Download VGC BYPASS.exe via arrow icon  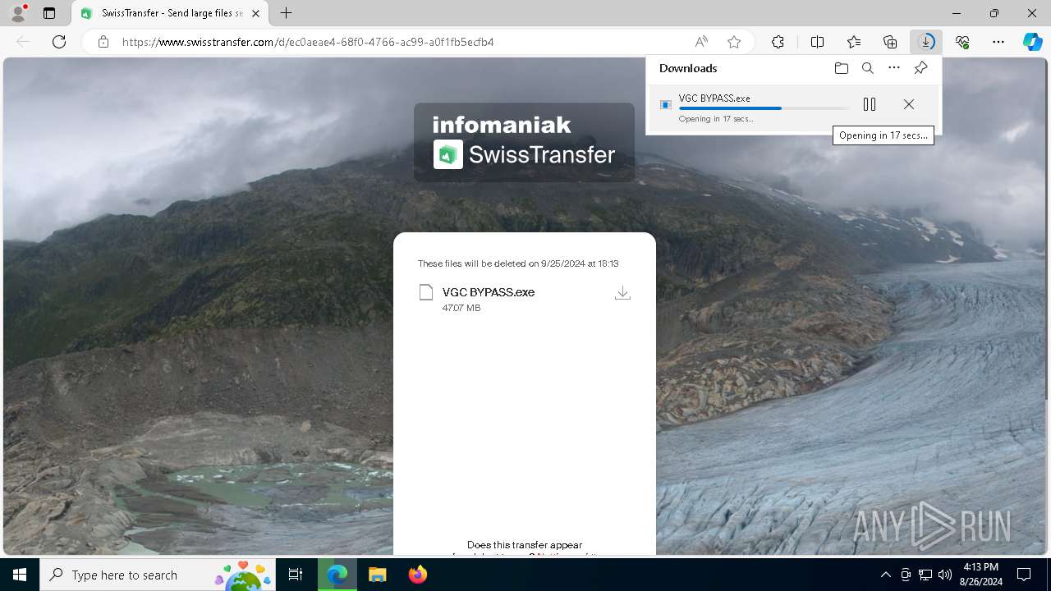622,293
